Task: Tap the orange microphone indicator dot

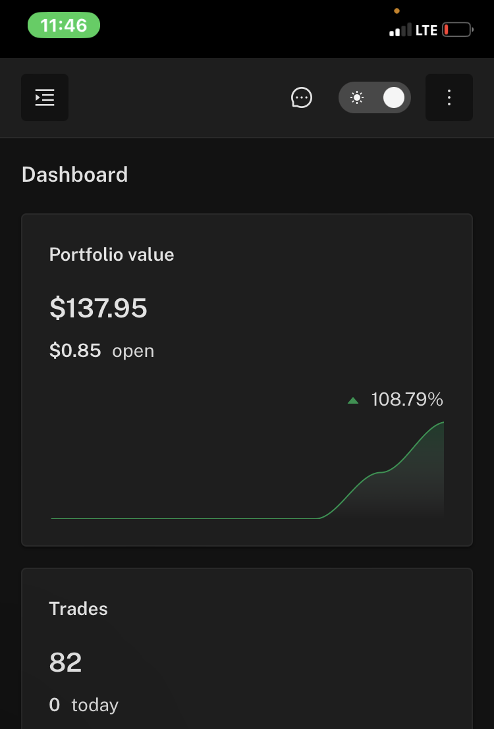Action: point(397,11)
